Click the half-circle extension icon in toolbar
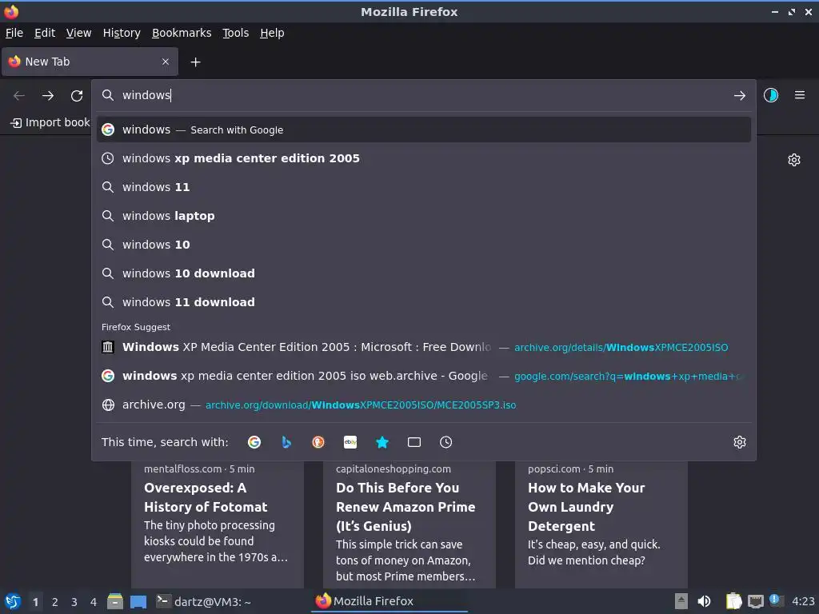Image resolution: width=819 pixels, height=614 pixels. [771, 95]
